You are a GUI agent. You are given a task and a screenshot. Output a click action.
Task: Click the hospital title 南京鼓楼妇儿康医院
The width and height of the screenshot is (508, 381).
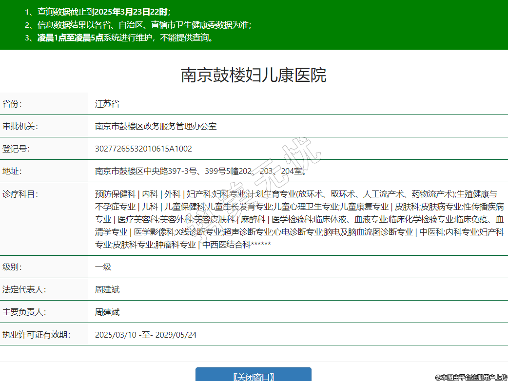tap(254, 76)
